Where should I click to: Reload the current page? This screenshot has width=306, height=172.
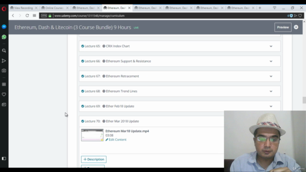point(27,16)
